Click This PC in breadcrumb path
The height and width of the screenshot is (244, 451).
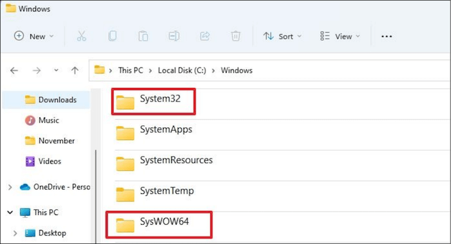(131, 70)
